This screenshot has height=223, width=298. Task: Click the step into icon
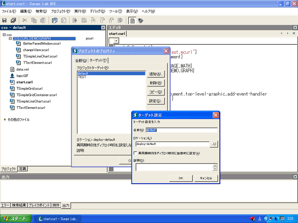pos(93,20)
